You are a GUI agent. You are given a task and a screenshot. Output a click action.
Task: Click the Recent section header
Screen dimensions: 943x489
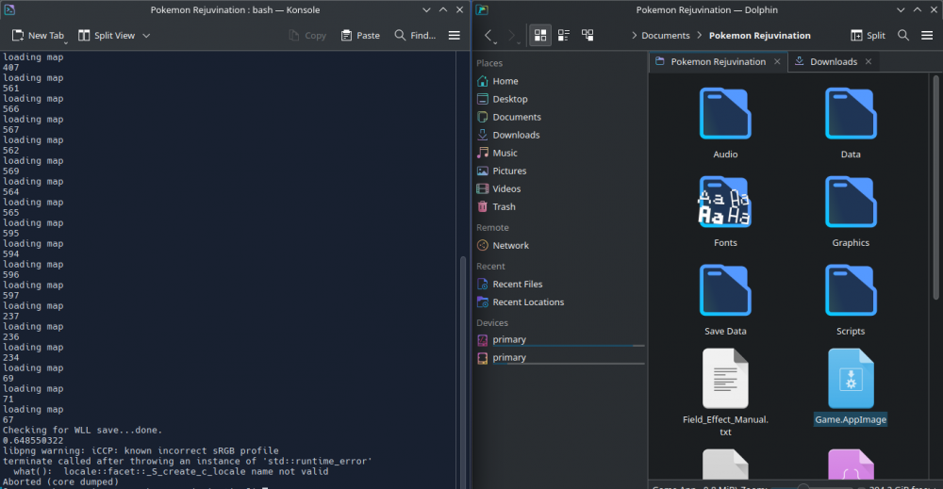click(x=490, y=266)
